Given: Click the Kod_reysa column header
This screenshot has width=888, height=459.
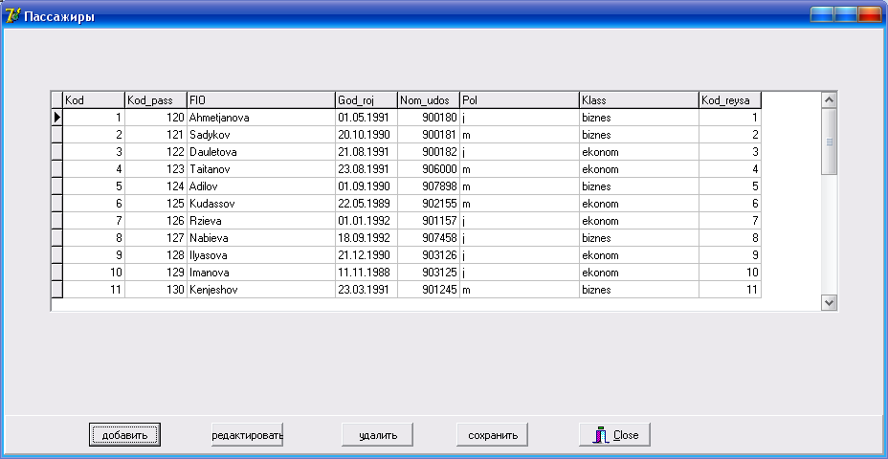Looking at the screenshot, I should (x=730, y=100).
